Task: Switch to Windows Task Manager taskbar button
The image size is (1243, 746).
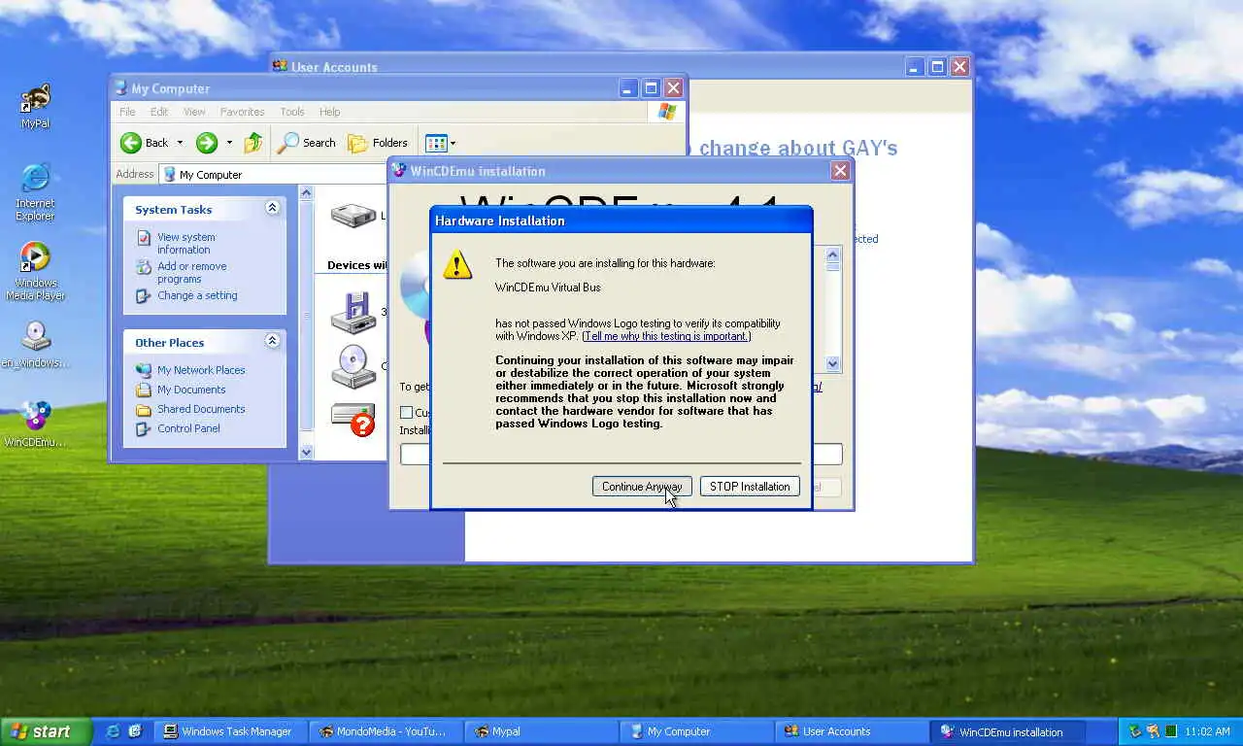Action: 231,731
